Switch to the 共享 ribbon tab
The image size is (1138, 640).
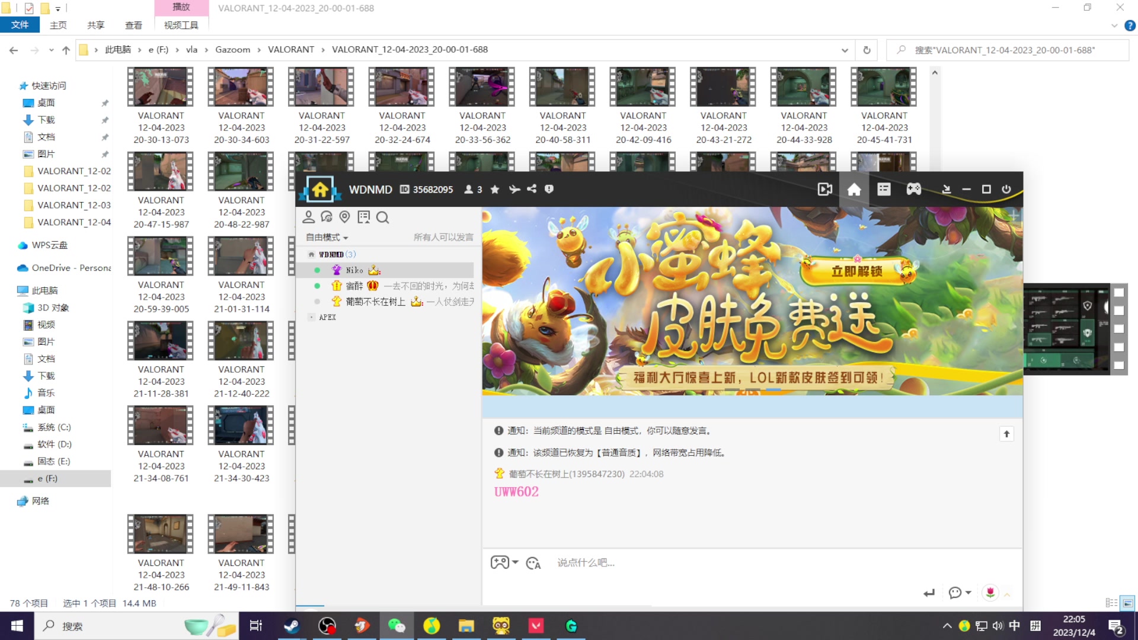pos(95,25)
